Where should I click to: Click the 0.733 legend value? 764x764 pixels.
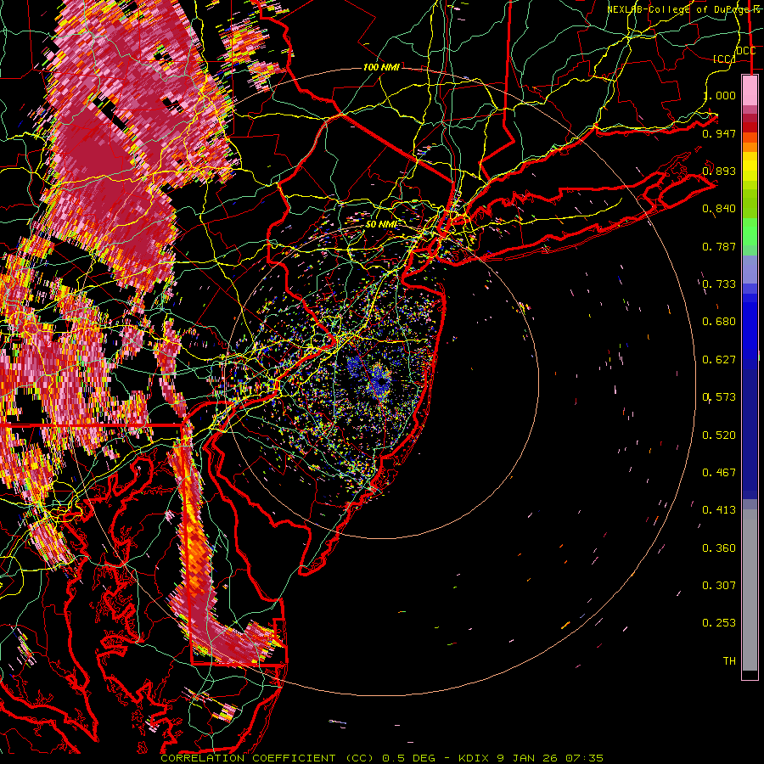coord(719,284)
